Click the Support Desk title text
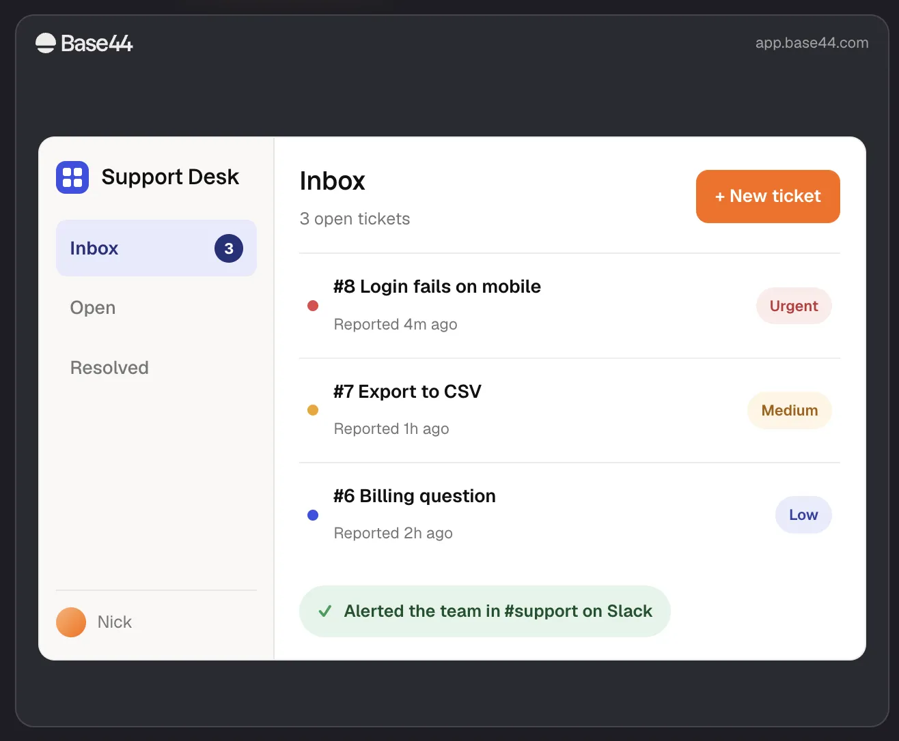 170,177
